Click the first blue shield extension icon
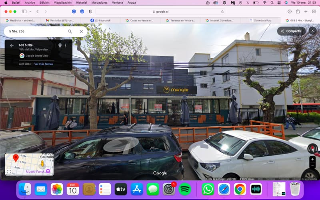 click(x=74, y=12)
